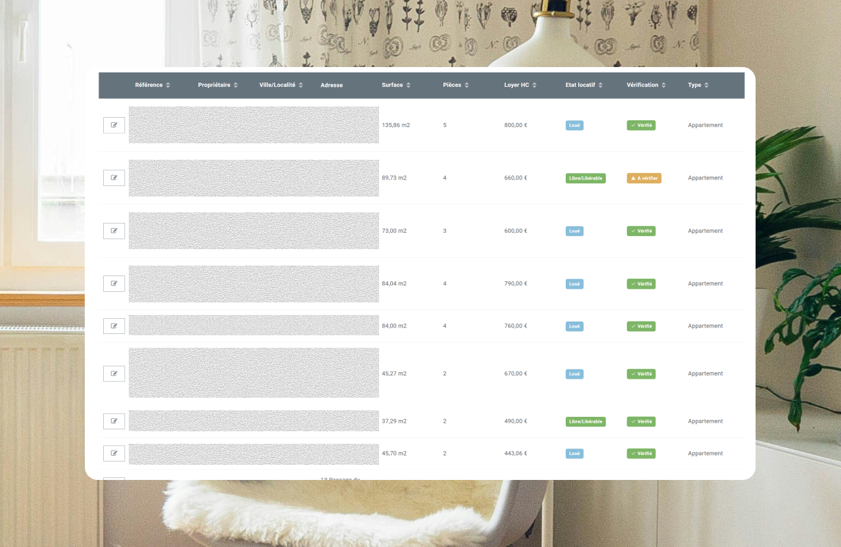841x547 pixels.
Task: Click the Adresse column header
Action: pyautogui.click(x=332, y=85)
